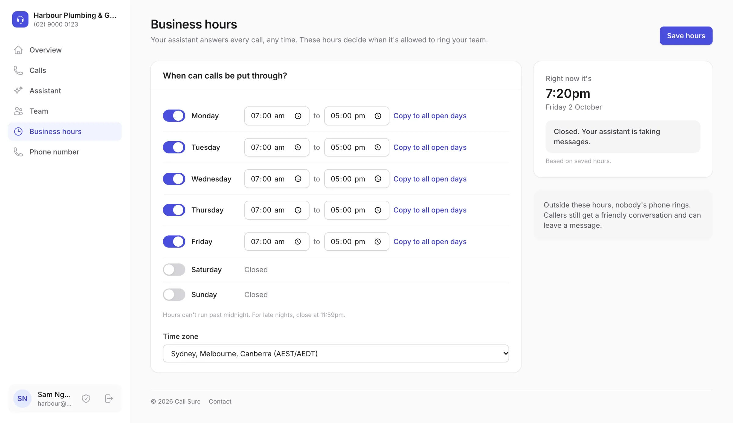Open Phone number settings
Image resolution: width=733 pixels, height=423 pixels.
pyautogui.click(x=65, y=152)
